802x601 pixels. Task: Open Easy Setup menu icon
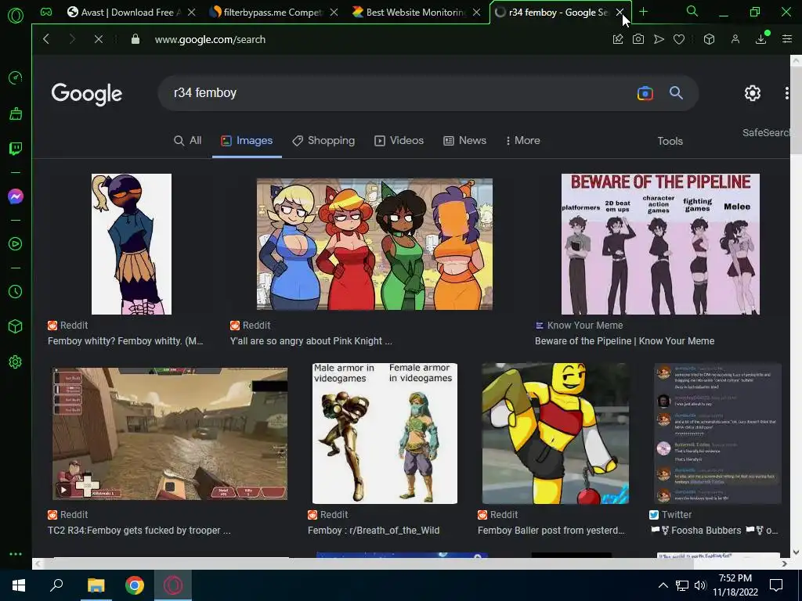tap(786, 39)
